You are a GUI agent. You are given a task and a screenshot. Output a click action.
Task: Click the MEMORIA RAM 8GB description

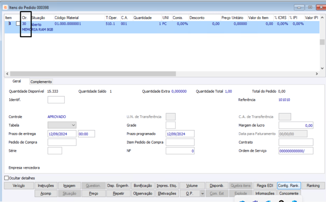click(x=37, y=29)
